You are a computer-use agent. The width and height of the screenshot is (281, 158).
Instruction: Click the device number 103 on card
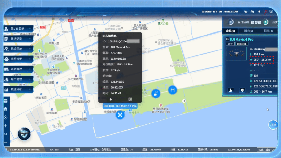pyautogui.click(x=256, y=76)
